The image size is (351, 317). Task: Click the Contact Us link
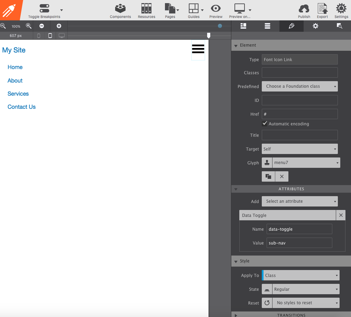pos(21,107)
